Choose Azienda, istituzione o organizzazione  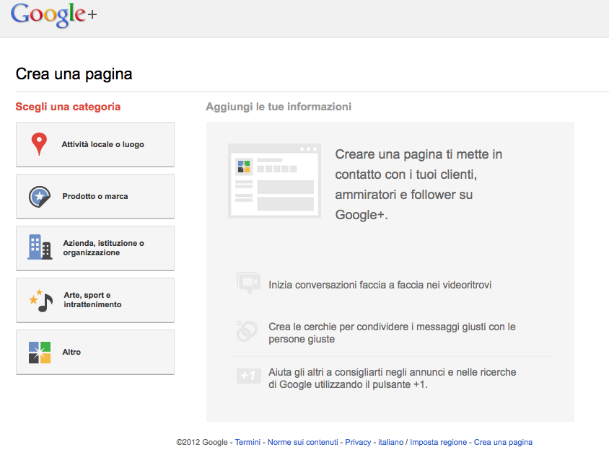(95, 248)
